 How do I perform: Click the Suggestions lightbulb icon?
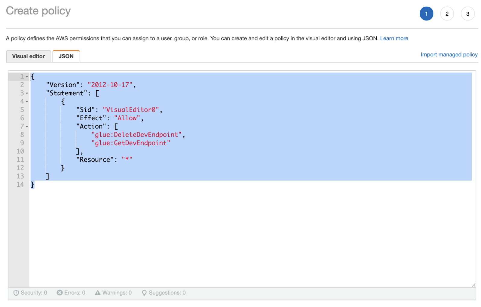[144, 293]
